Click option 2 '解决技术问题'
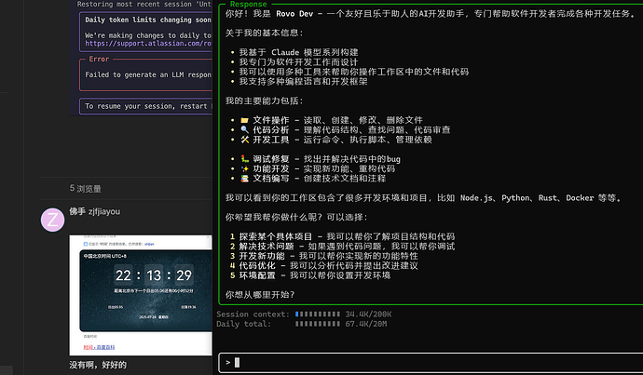Image resolution: width=643 pixels, height=375 pixels. pos(267,247)
